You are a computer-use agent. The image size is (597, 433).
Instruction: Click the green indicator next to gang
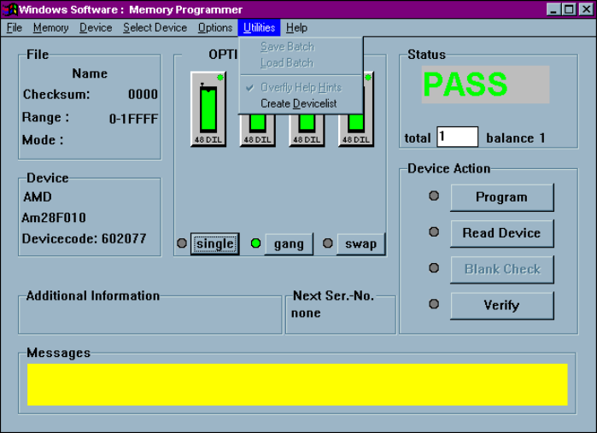coord(256,243)
